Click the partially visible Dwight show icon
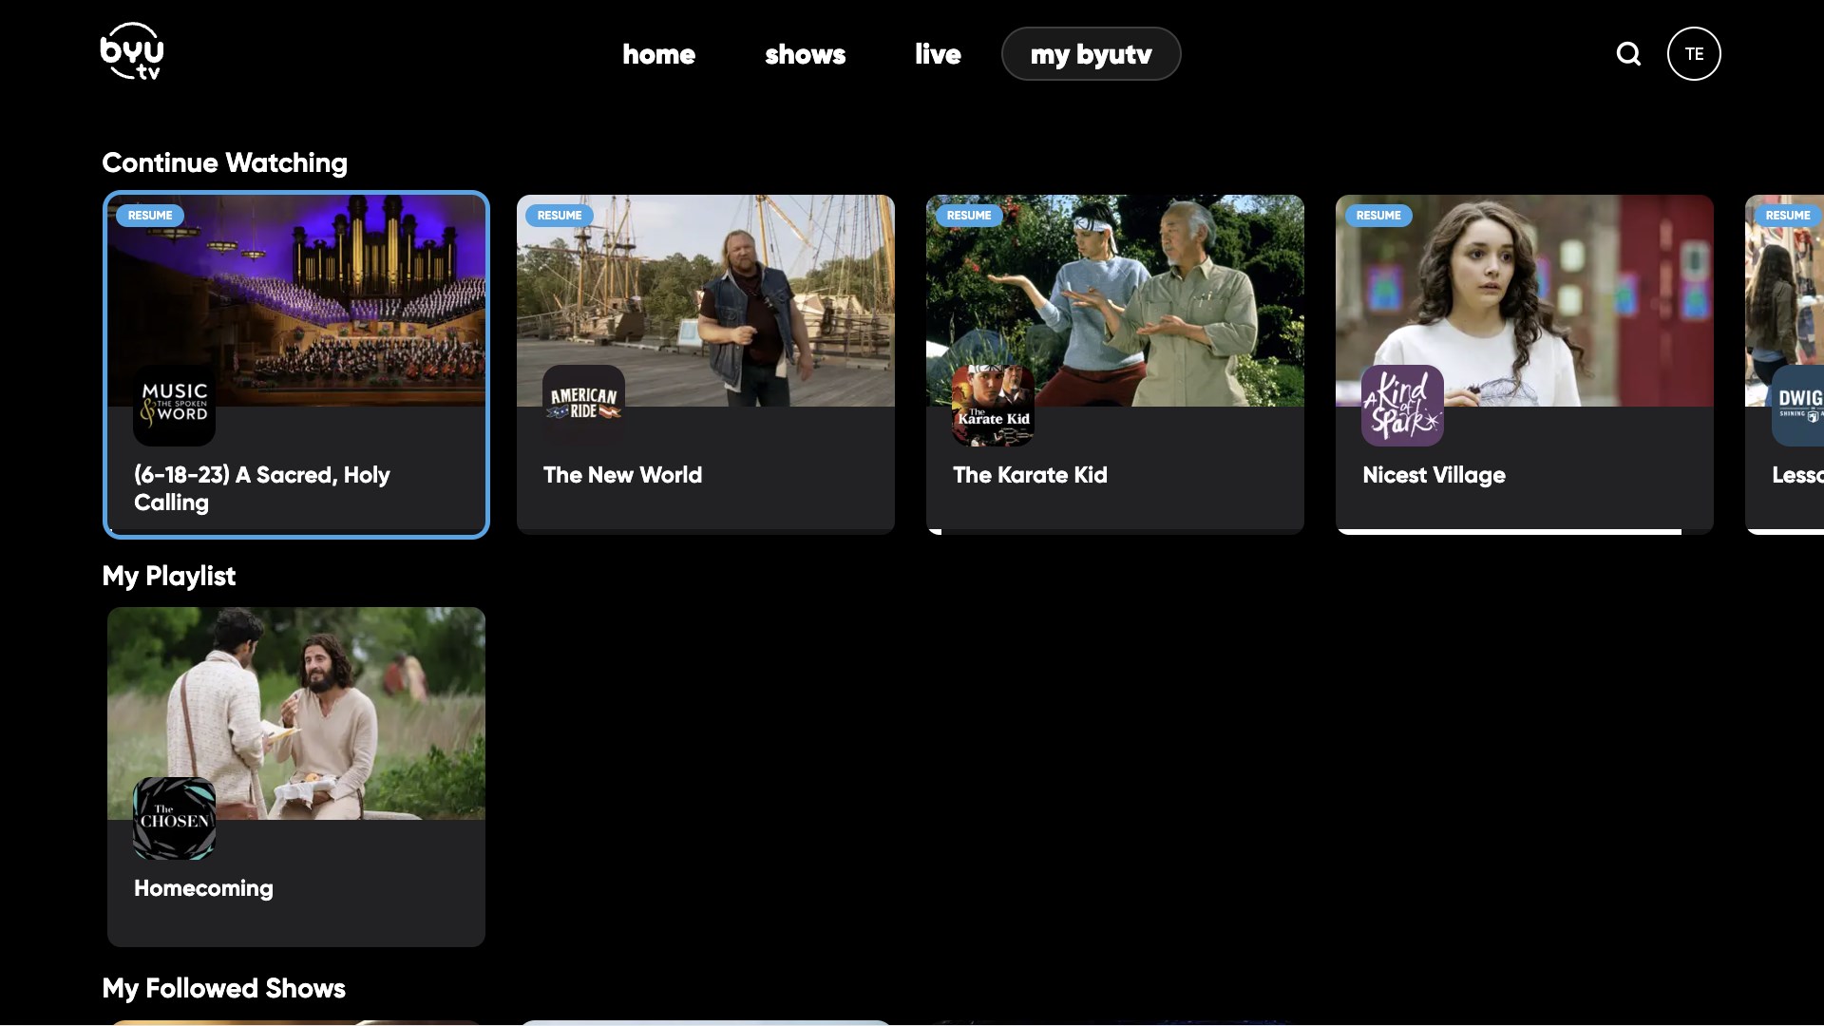The image size is (1824, 1026). coord(1797,406)
